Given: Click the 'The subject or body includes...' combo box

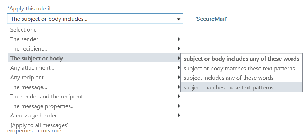Looking at the screenshot, I should [95, 19].
